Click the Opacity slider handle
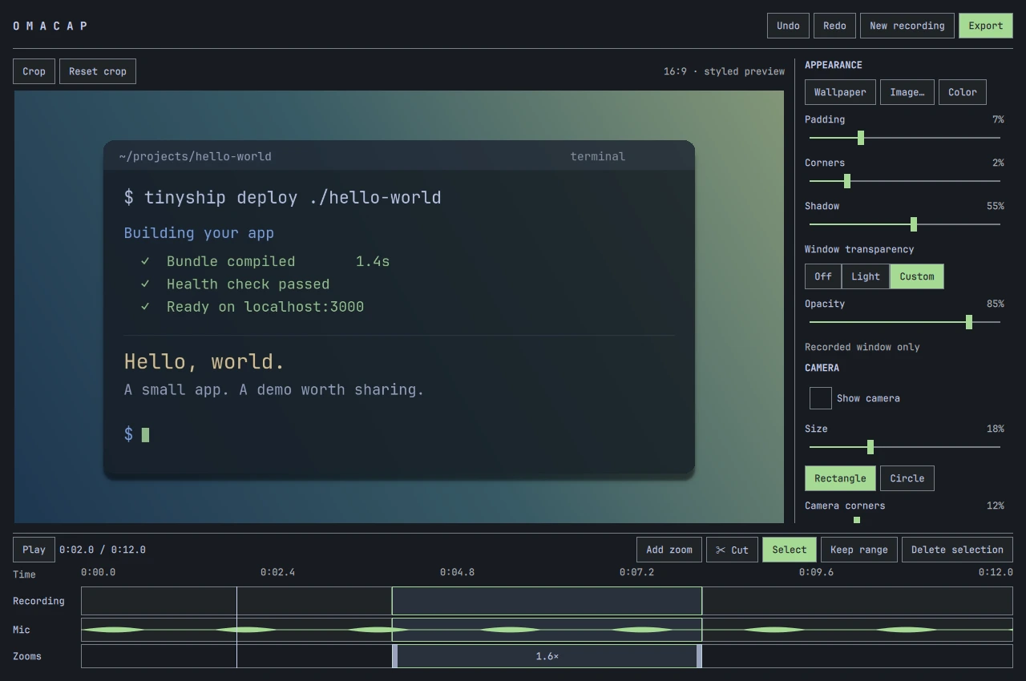1026x681 pixels. pyautogui.click(x=969, y=322)
